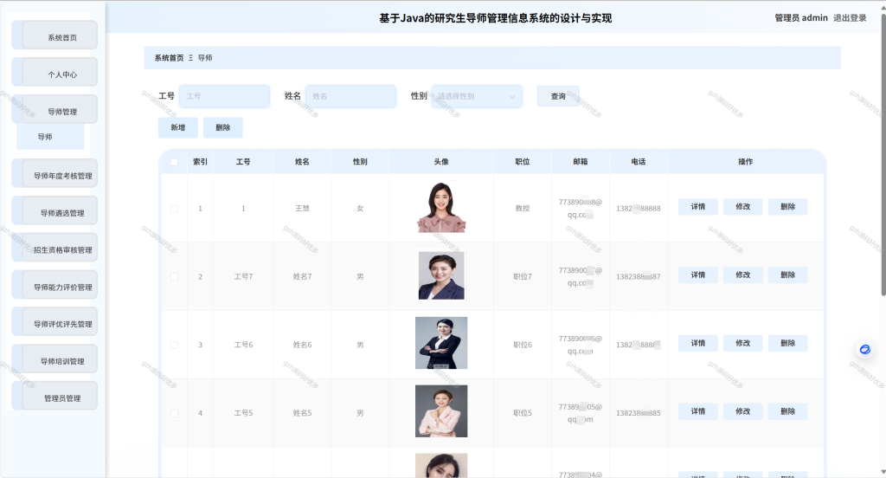Screen dimensions: 886x478
Task: Collapse the 导师管理 sidebar menu
Action: coord(60,109)
